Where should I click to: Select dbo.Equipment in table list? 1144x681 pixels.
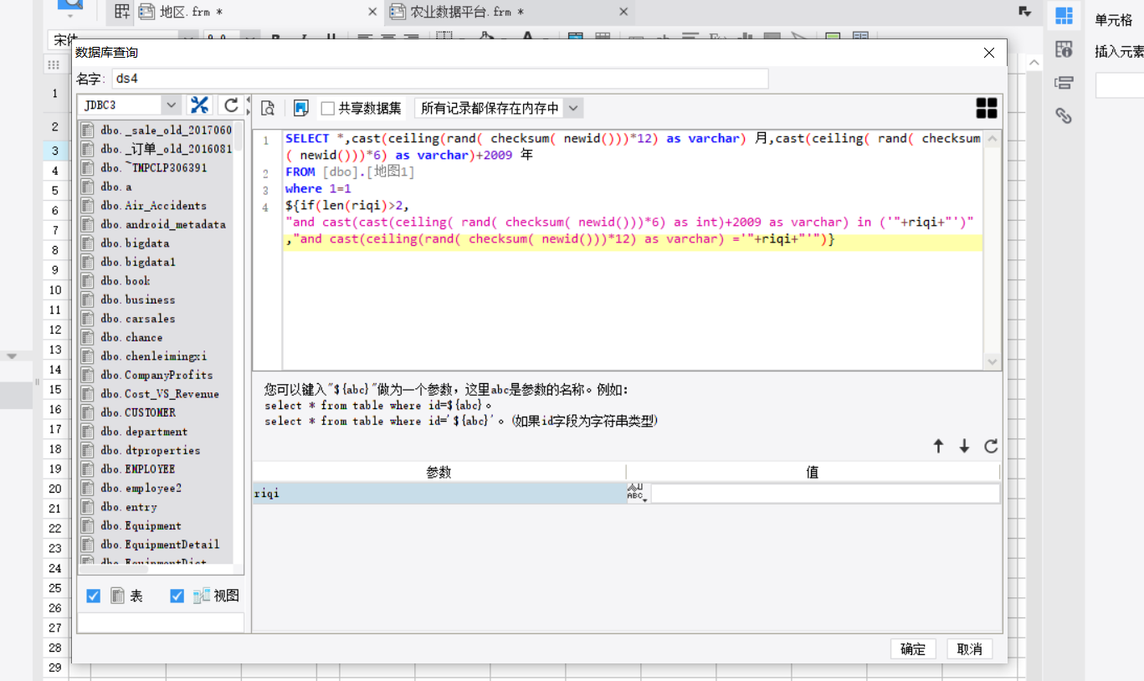[141, 525]
